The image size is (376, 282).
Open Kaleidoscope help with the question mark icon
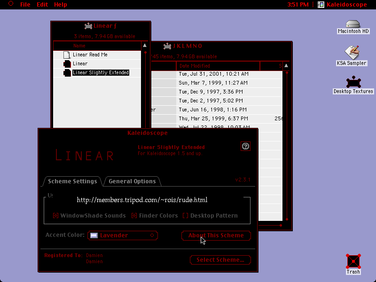pos(245,146)
